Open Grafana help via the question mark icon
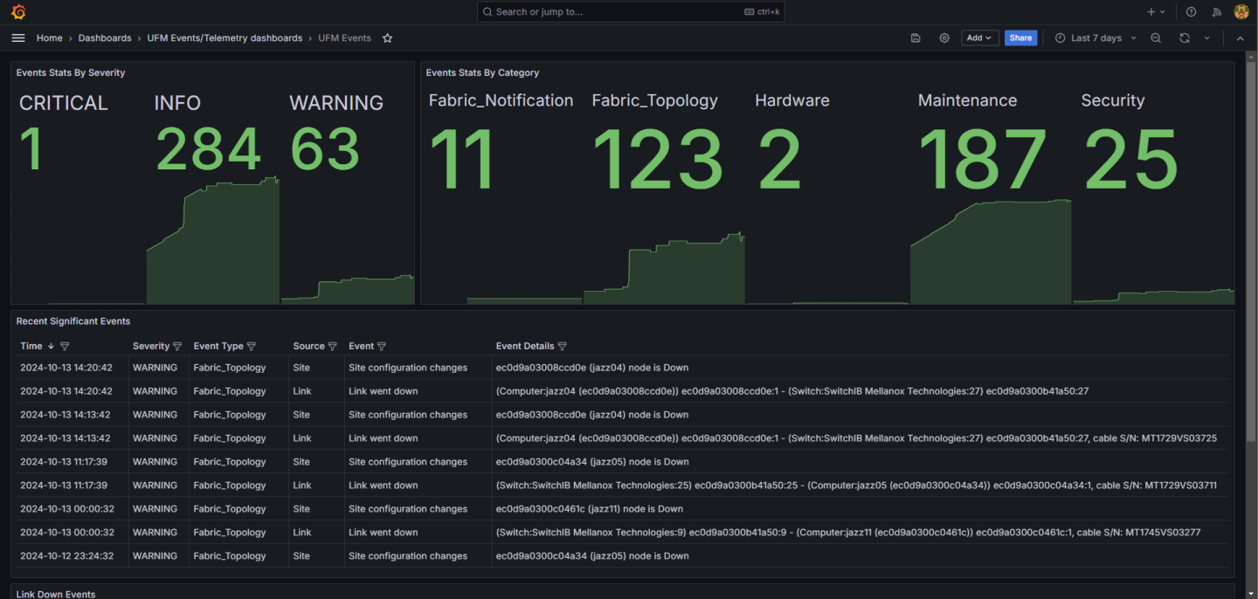 point(1190,11)
